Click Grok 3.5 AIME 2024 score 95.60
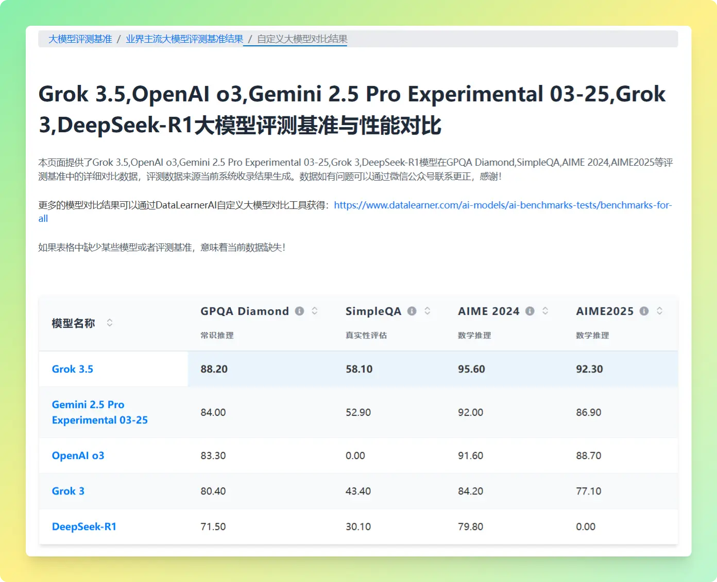Image resolution: width=717 pixels, height=582 pixels. (471, 369)
